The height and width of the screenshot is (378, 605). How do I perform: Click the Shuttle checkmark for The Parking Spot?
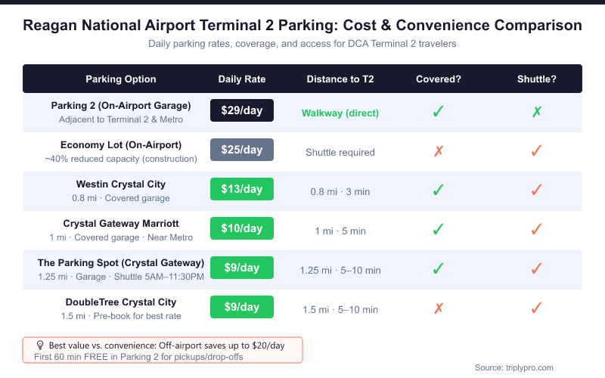coord(537,269)
